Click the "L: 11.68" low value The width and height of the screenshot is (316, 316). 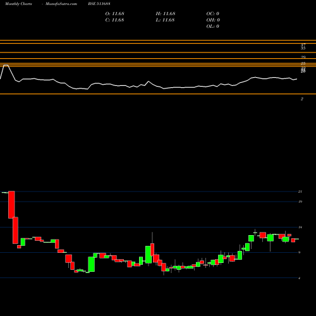[x=166, y=20]
